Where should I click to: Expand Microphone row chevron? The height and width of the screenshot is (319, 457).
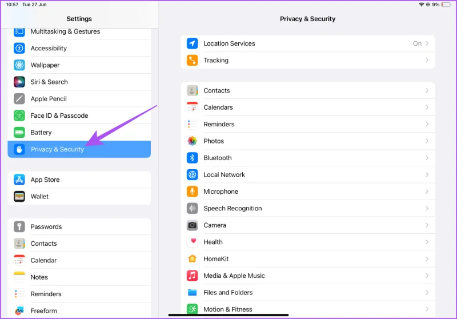(427, 192)
